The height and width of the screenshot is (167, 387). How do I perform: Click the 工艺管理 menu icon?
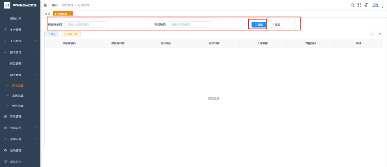pyautogui.click(x=5, y=41)
